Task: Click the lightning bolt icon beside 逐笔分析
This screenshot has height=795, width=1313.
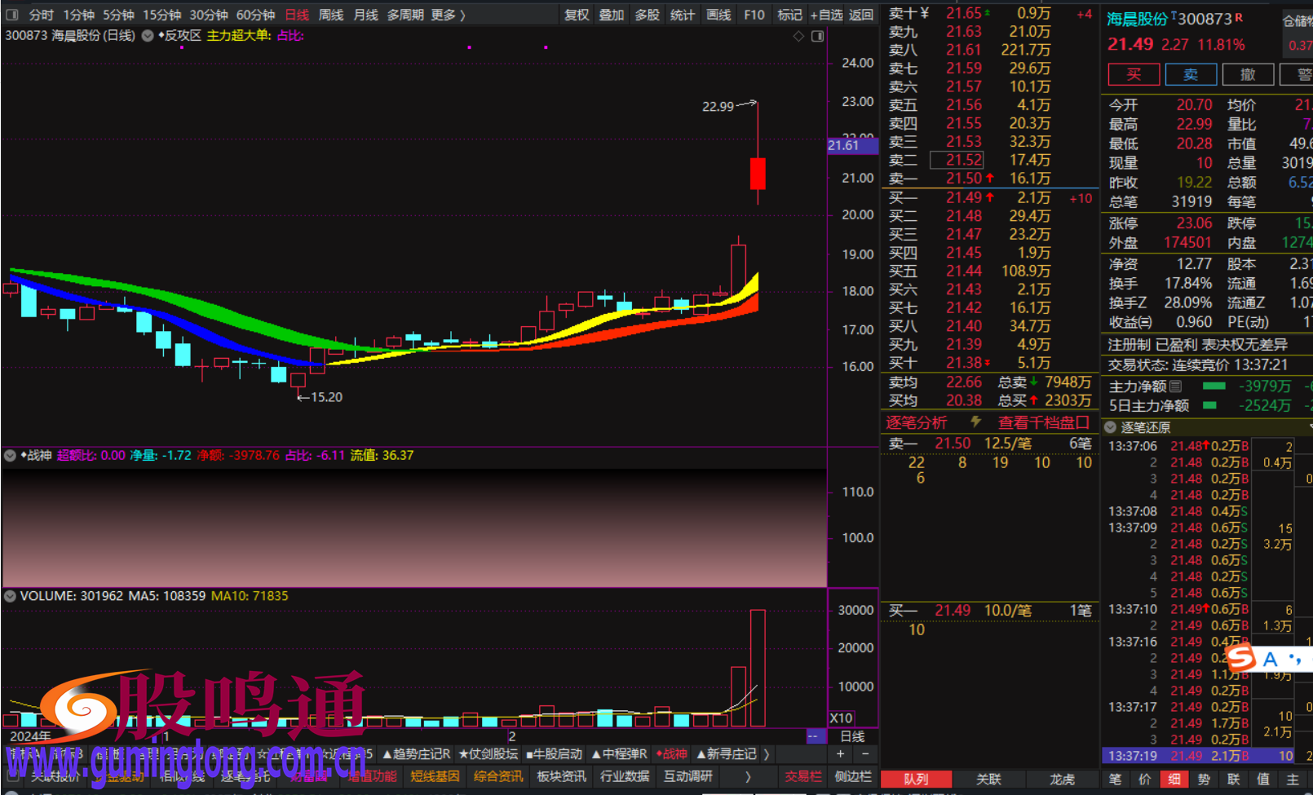Action: point(975,422)
